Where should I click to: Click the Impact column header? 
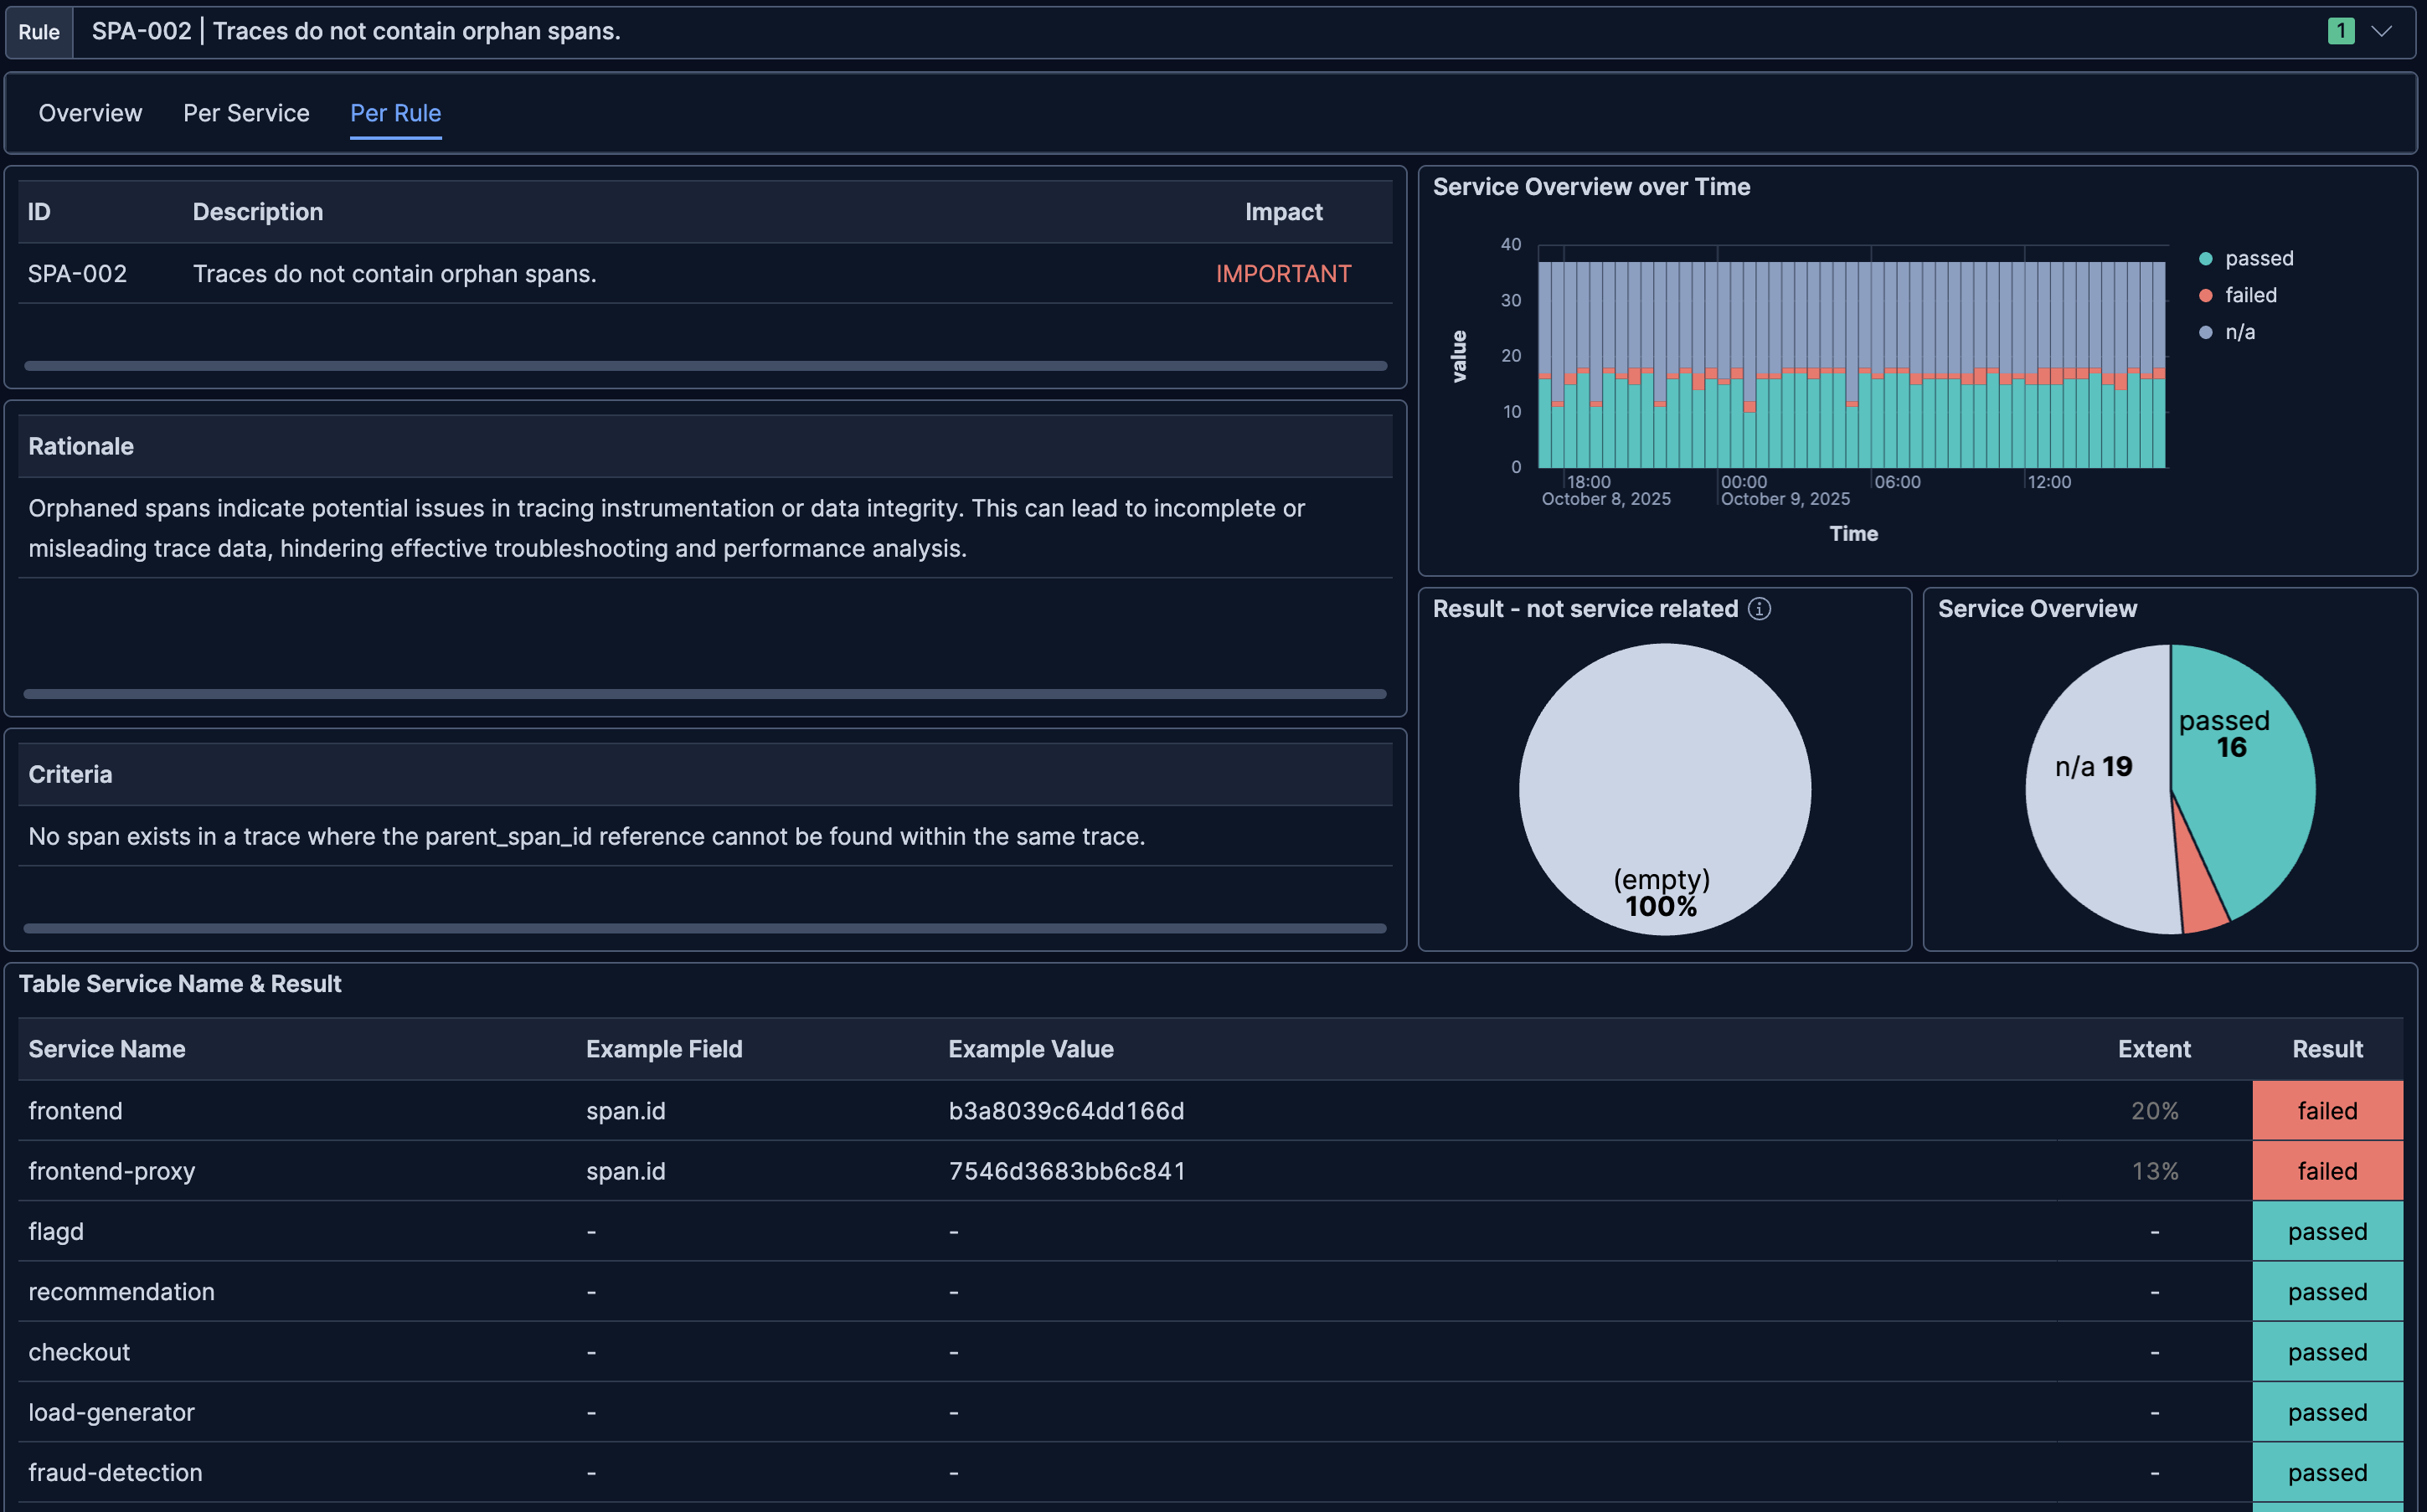click(1283, 212)
